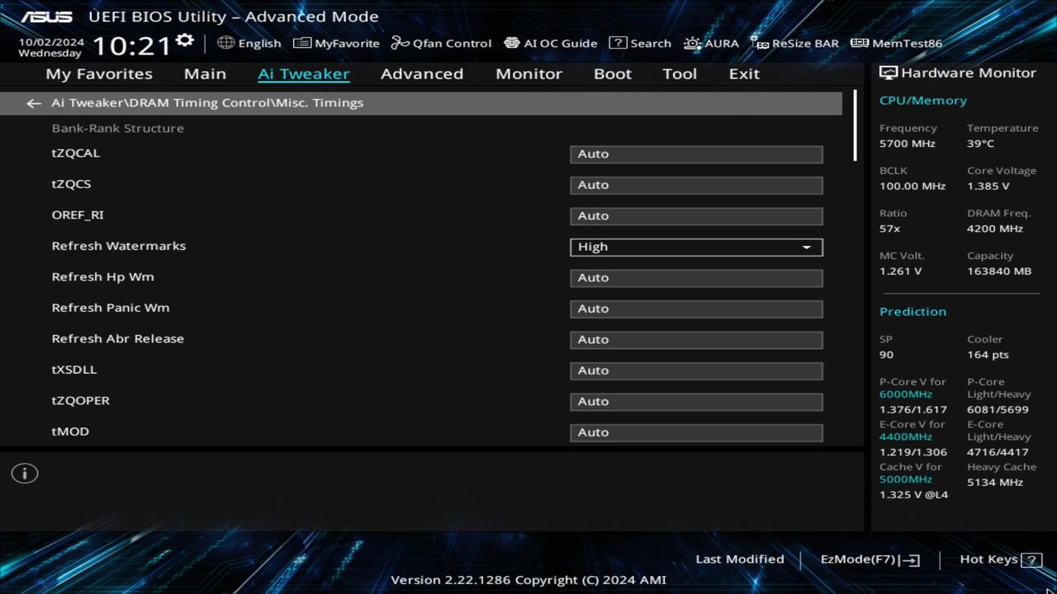View Last Modified settings
The width and height of the screenshot is (1057, 594).
pos(739,559)
